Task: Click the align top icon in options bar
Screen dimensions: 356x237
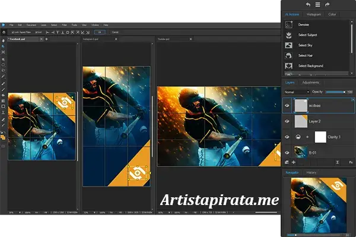Action: tap(58, 33)
